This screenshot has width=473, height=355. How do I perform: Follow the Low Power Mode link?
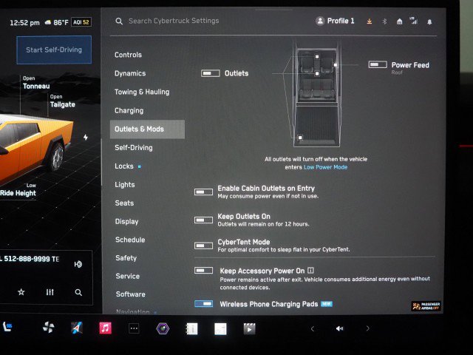click(325, 167)
